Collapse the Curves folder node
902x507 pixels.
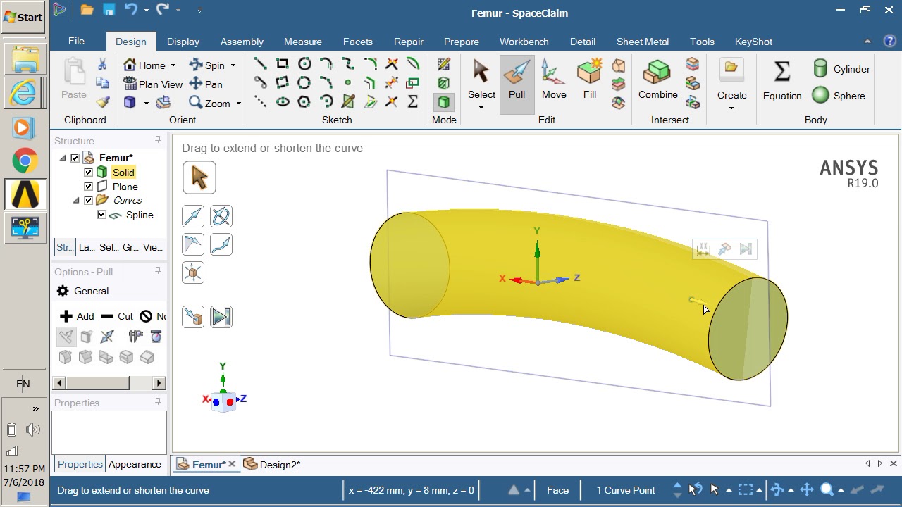[76, 200]
